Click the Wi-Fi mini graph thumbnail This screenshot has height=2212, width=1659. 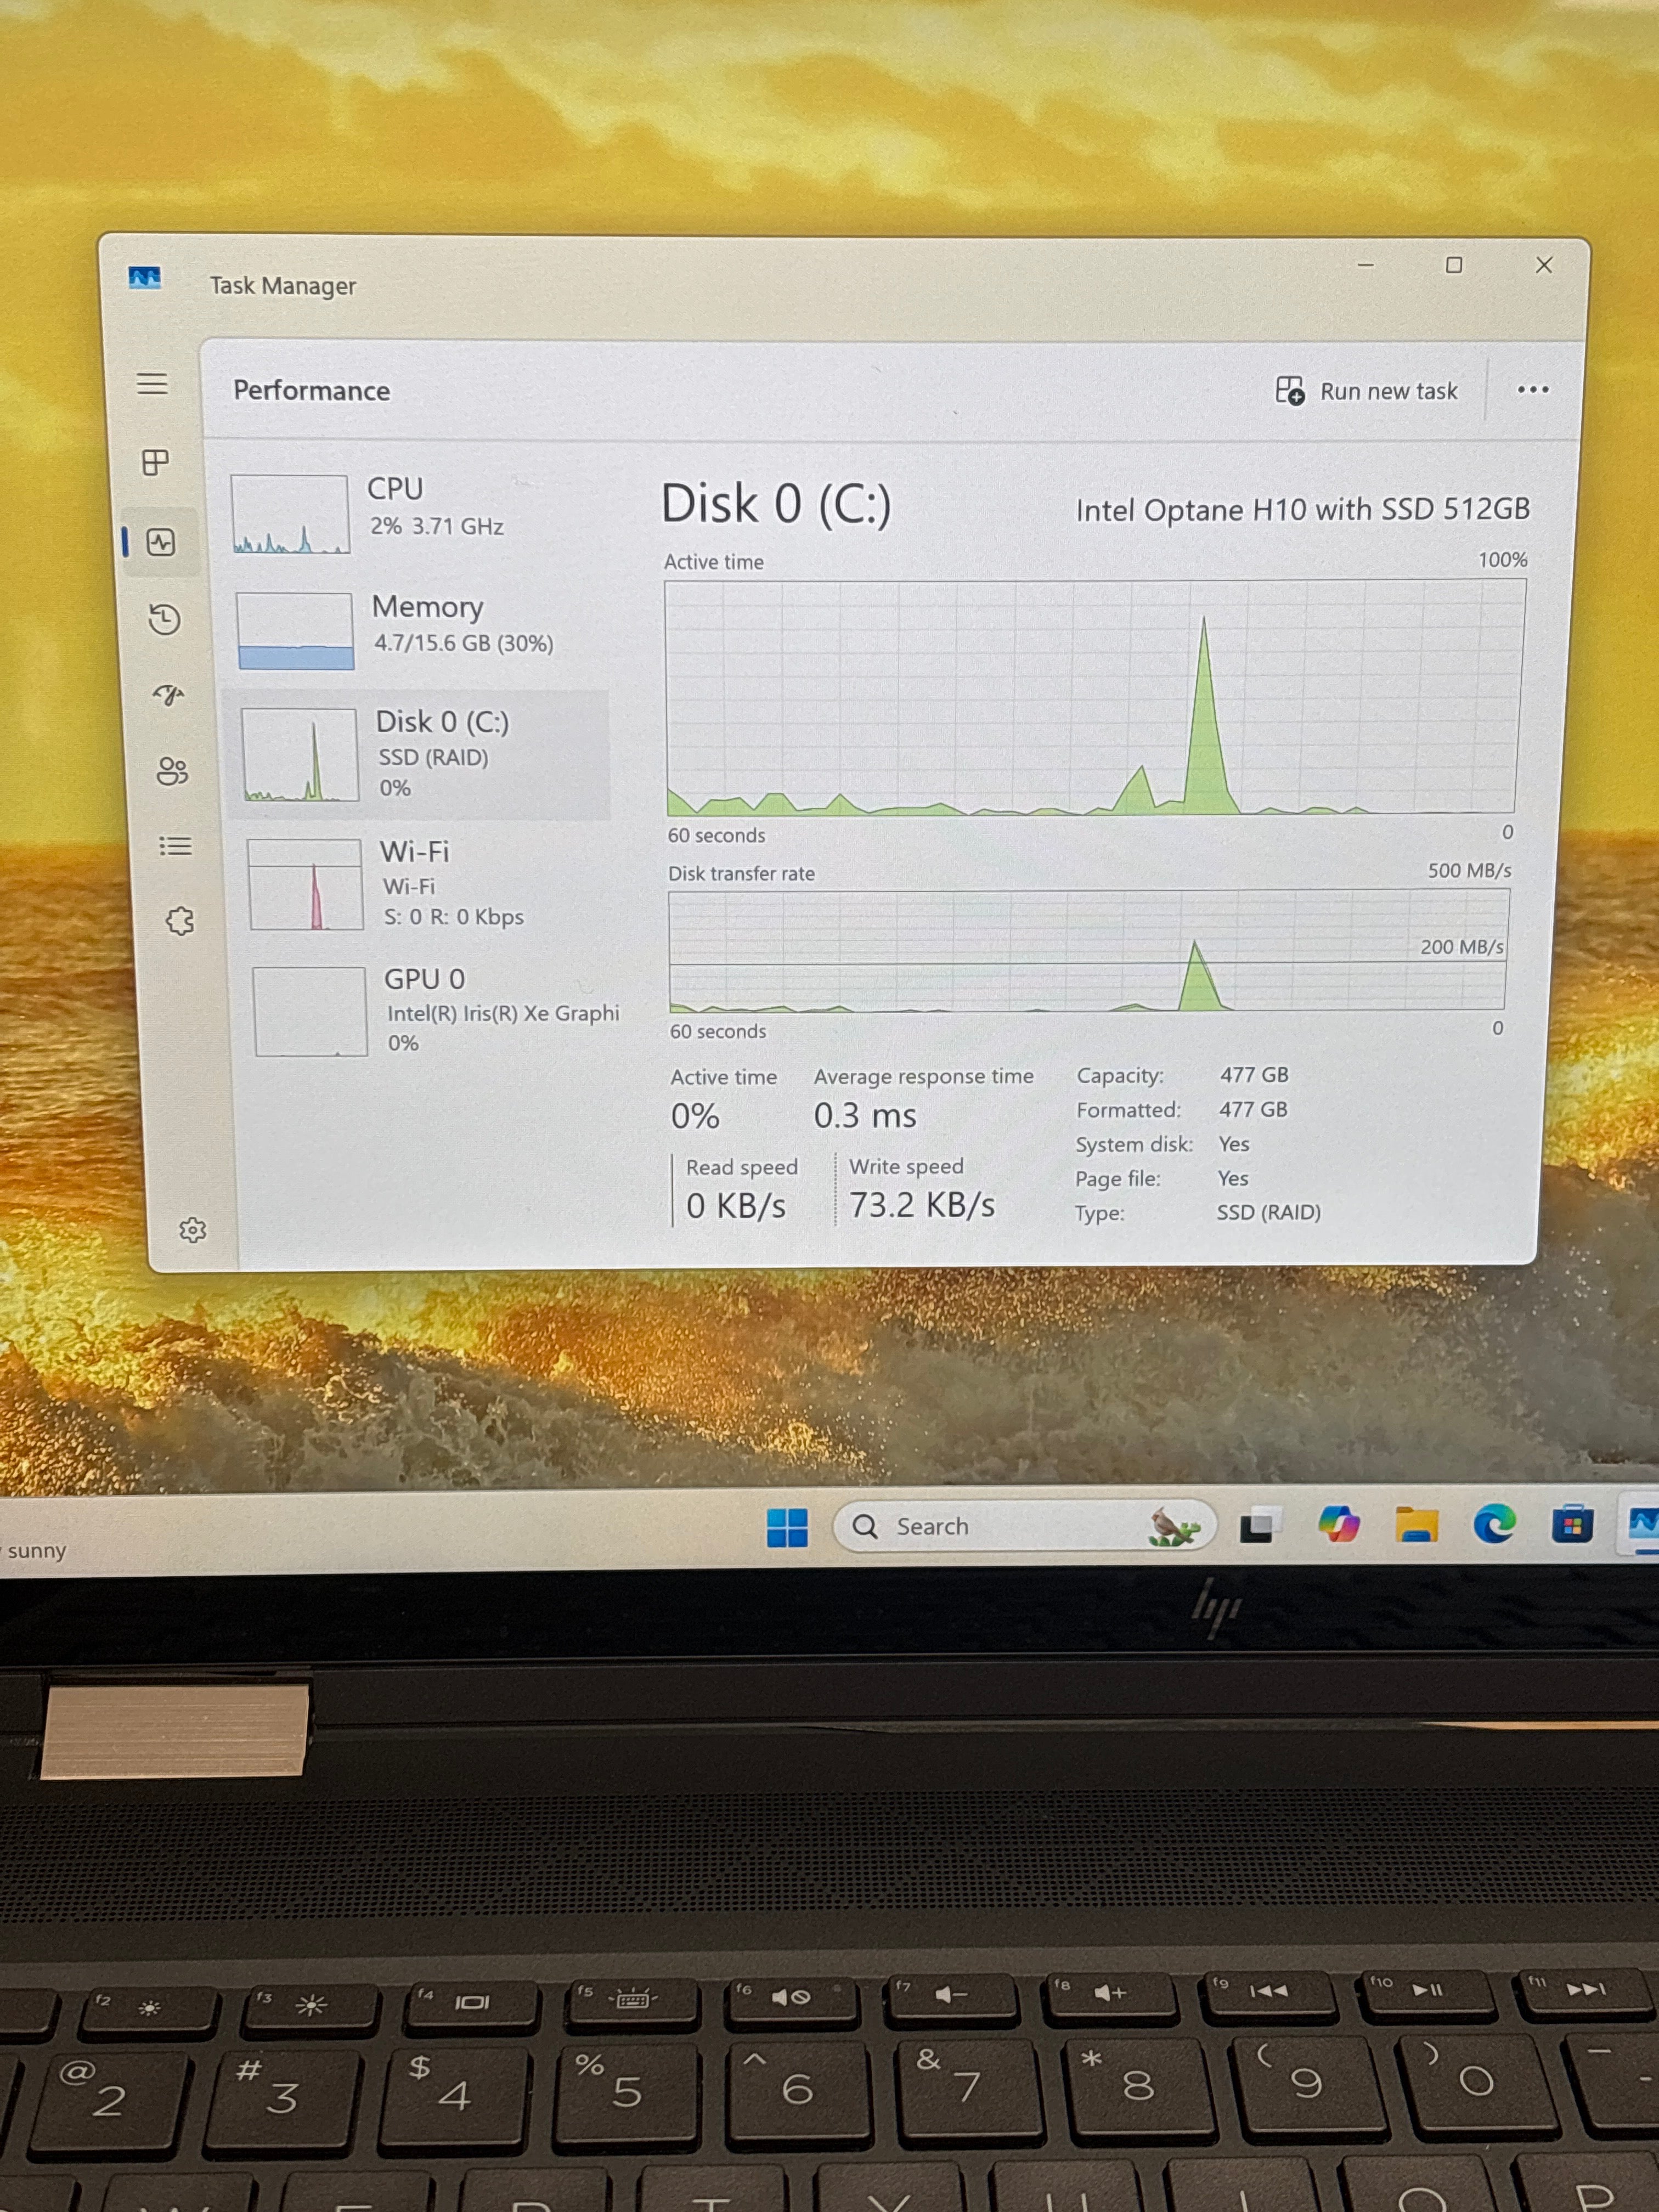click(x=305, y=885)
